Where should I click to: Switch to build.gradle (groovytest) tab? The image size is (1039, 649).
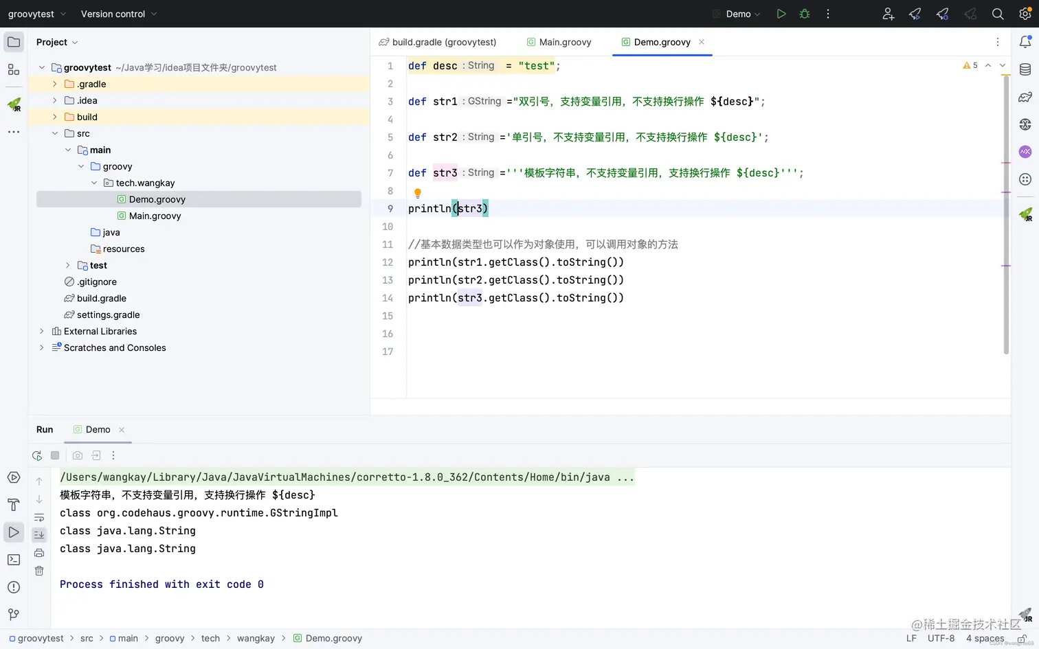tap(438, 42)
